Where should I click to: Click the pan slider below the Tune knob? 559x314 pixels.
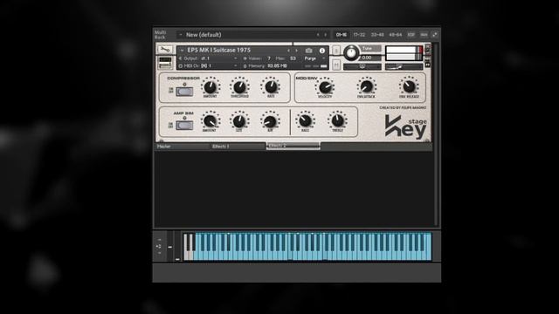[x=362, y=66]
